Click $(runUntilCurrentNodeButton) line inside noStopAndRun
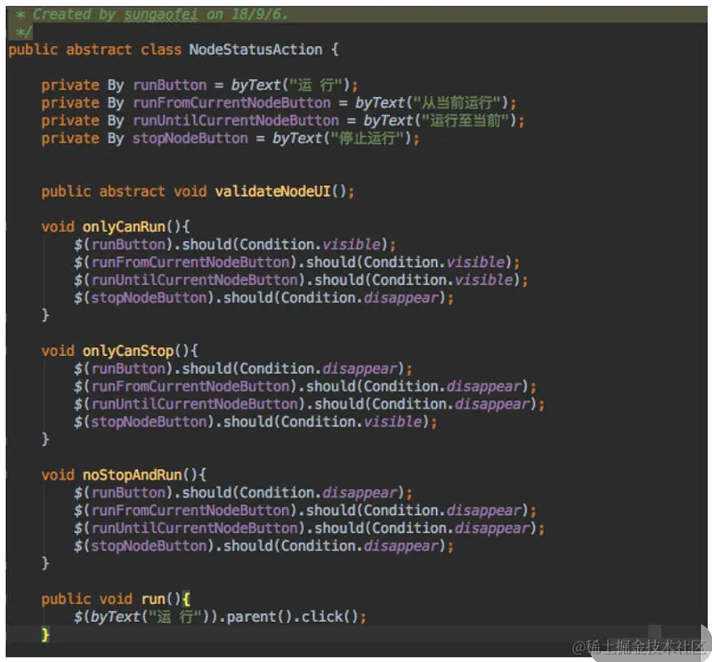 point(309,528)
